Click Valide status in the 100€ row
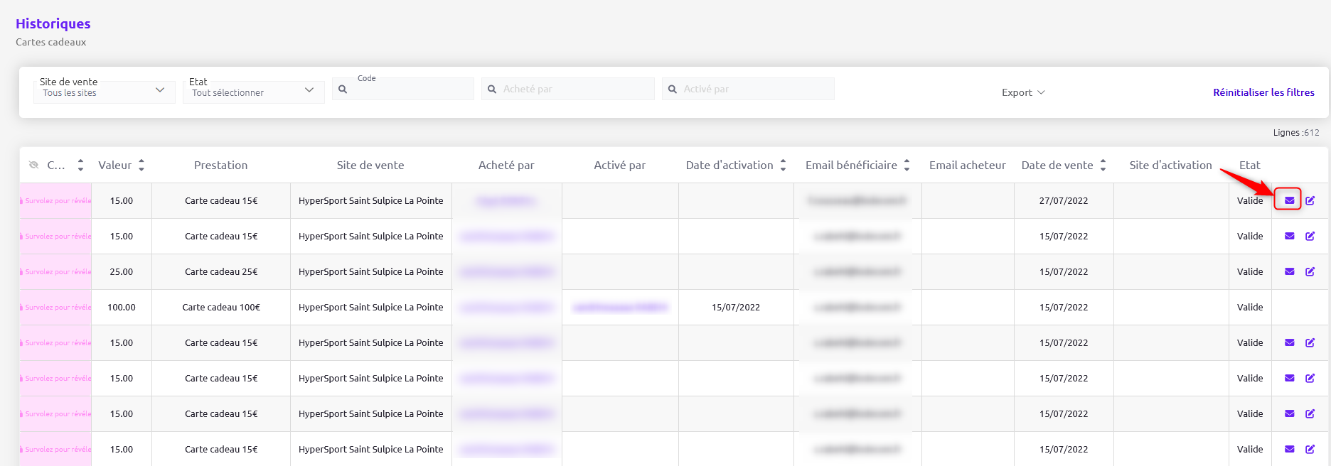1331x466 pixels. click(1250, 307)
